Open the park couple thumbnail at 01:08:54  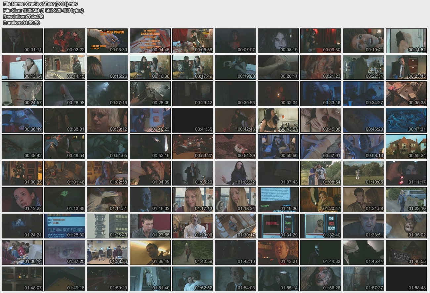tap(321, 173)
